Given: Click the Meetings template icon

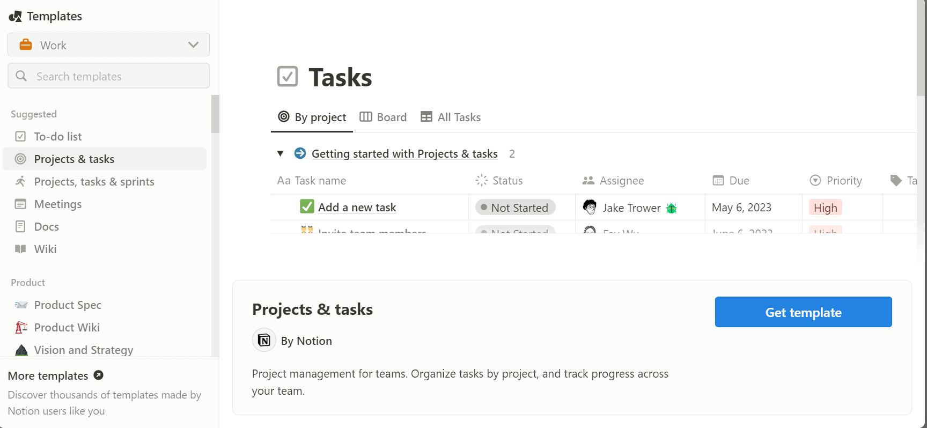Looking at the screenshot, I should (x=20, y=204).
